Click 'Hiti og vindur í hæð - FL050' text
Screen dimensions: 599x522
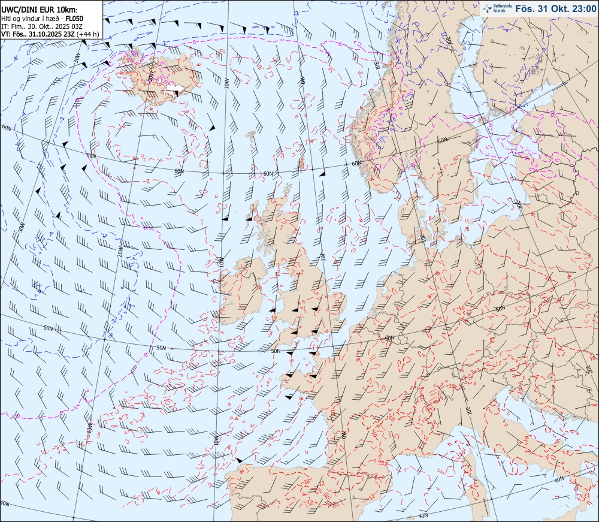coord(42,19)
